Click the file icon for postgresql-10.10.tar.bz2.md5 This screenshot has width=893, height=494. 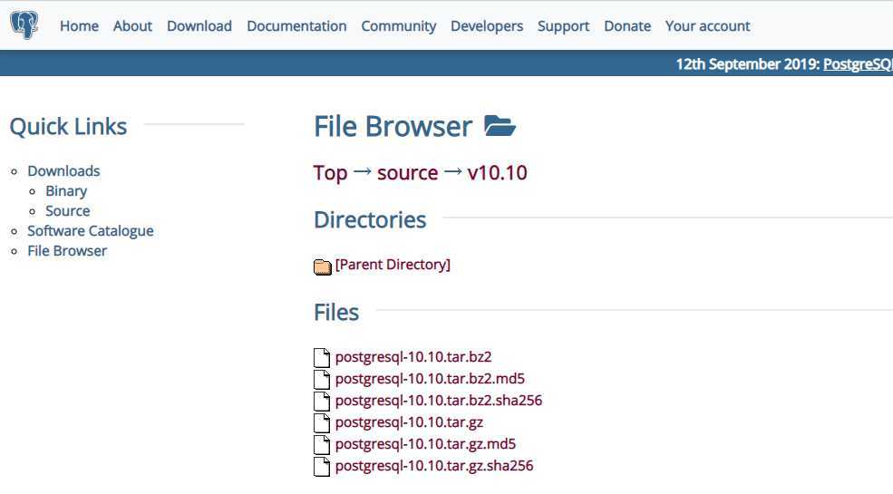click(x=322, y=379)
